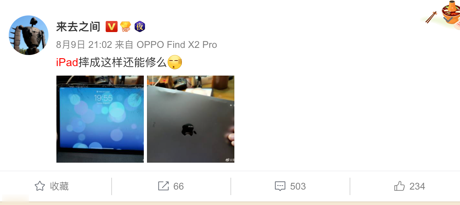Screen dimensions: 460x205
Task: Click the like count 234
Action: pyautogui.click(x=417, y=186)
